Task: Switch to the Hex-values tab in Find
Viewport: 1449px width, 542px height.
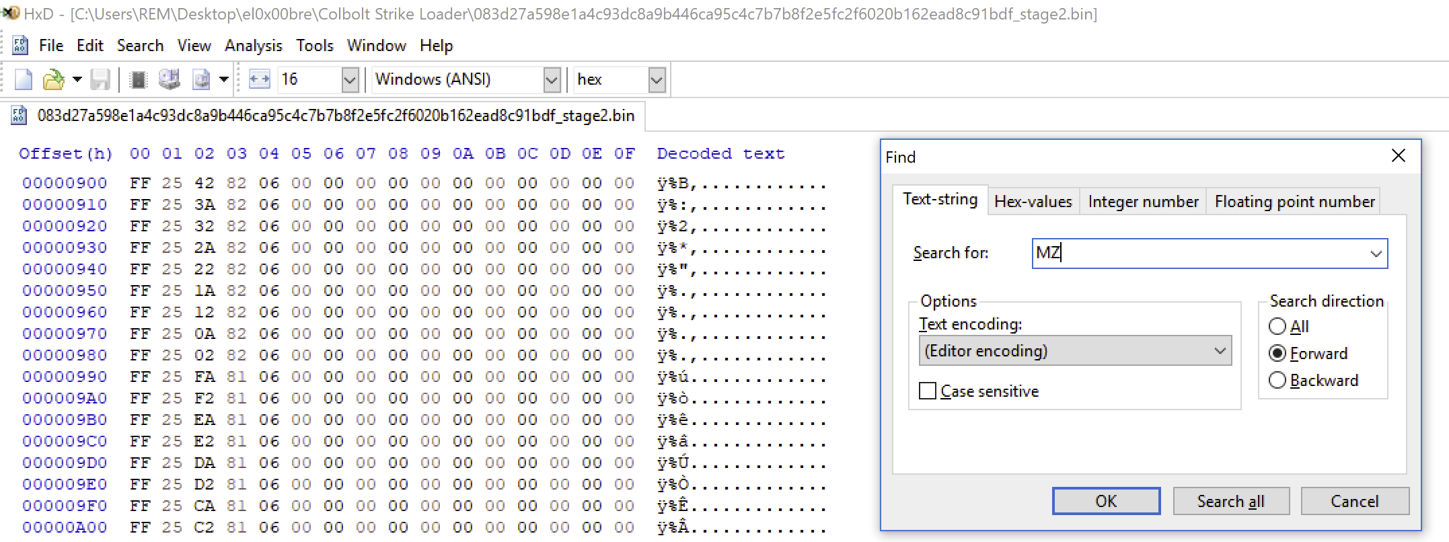Action: pyautogui.click(x=1033, y=202)
